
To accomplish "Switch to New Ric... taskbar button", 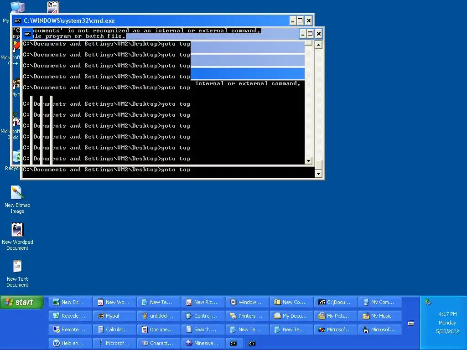I will (x=203, y=302).
